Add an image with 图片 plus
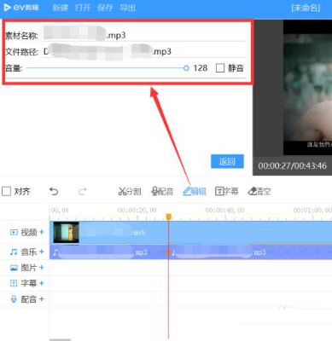The height and width of the screenshot is (341, 332). click(42, 268)
